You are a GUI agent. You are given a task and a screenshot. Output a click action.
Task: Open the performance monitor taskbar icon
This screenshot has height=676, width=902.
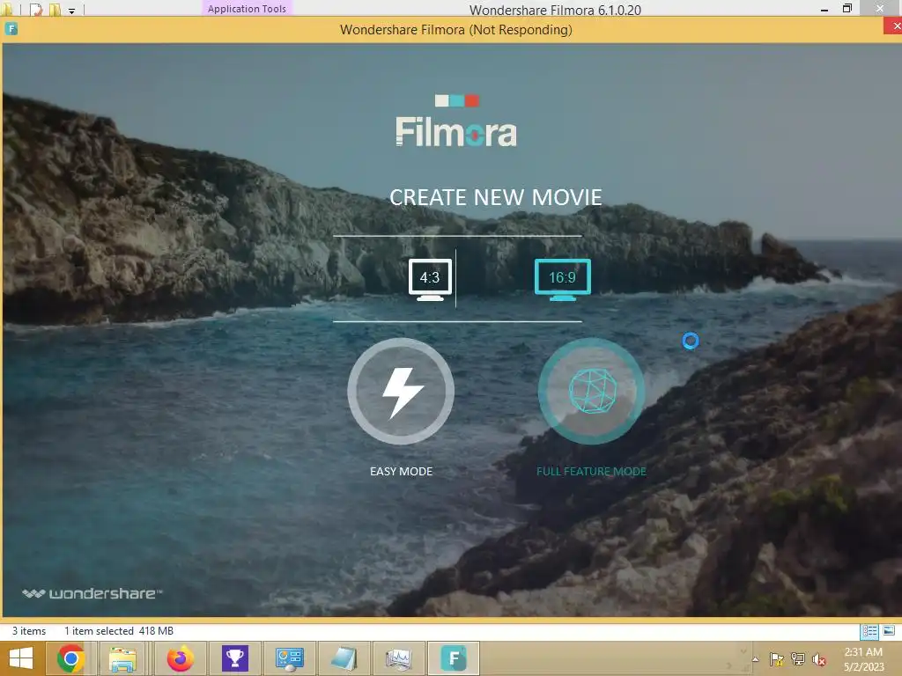[x=399, y=658]
